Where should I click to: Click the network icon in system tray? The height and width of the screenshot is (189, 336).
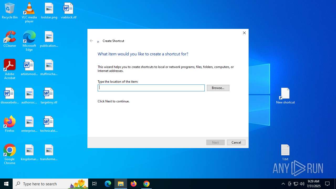click(x=296, y=184)
